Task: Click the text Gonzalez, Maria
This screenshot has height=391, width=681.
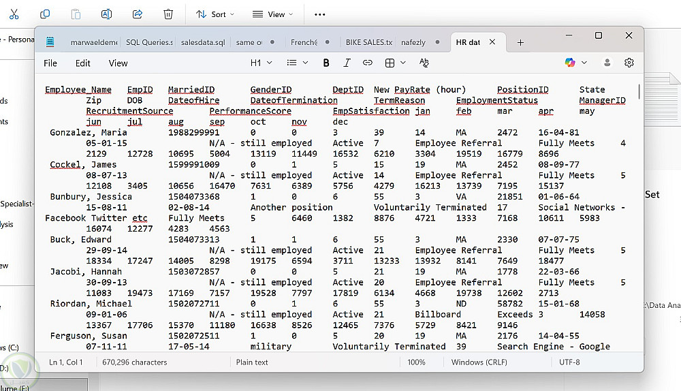Action: 89,133
